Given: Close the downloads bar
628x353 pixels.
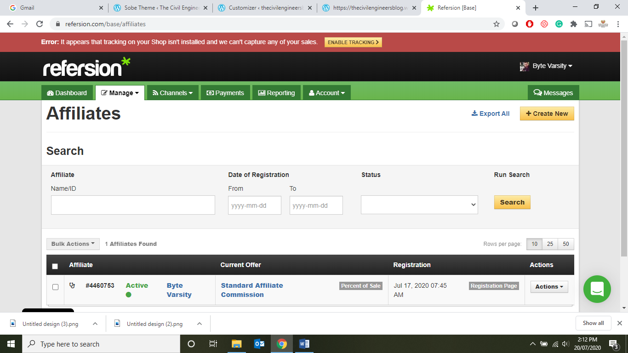Looking at the screenshot, I should click(x=620, y=323).
